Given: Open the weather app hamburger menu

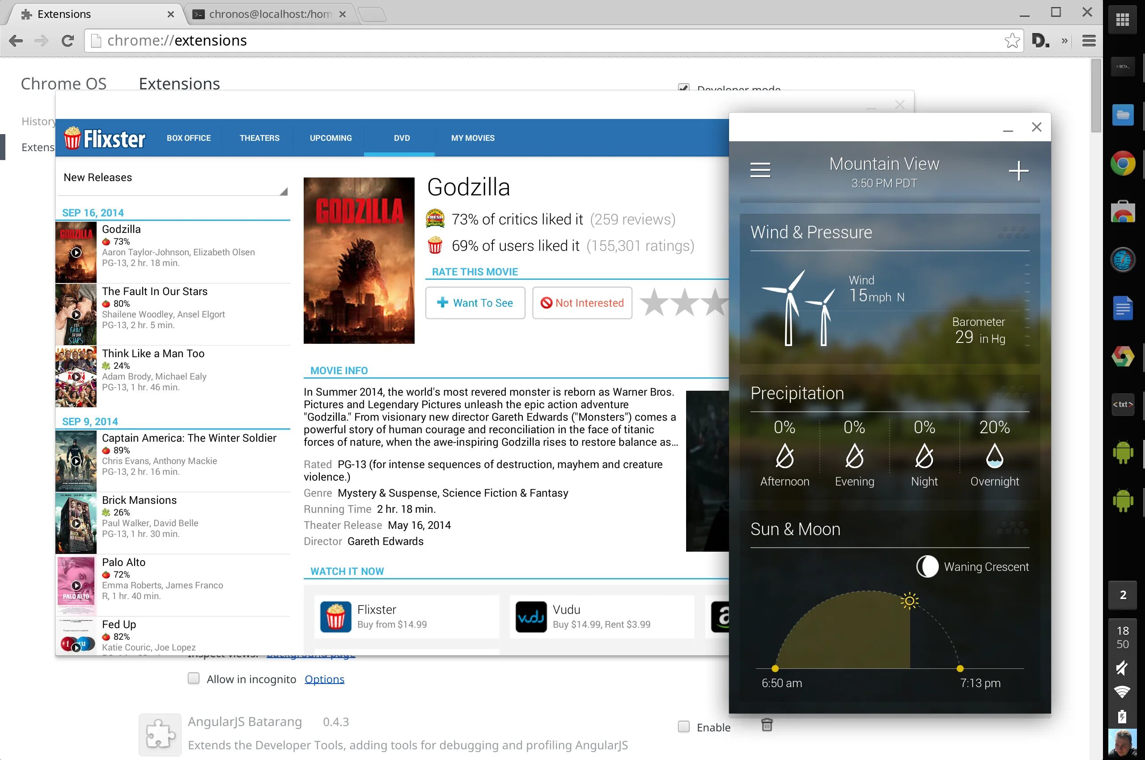Looking at the screenshot, I should click(x=760, y=169).
